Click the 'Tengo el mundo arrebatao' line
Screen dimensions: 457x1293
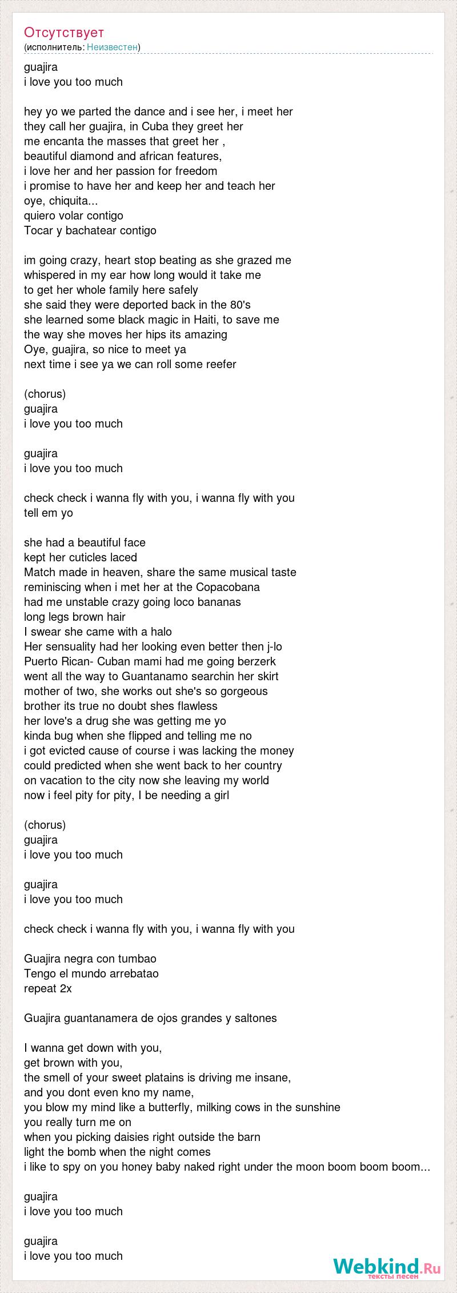point(91,973)
